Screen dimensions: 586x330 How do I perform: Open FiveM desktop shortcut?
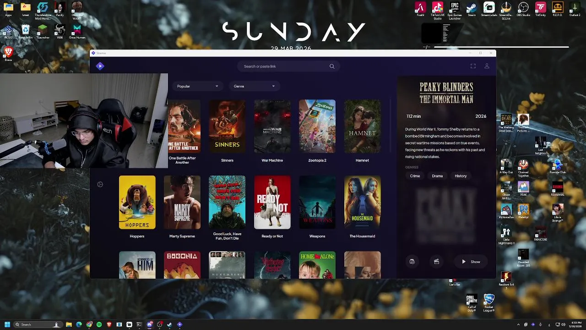[x=420, y=10]
